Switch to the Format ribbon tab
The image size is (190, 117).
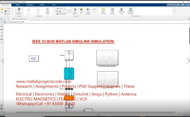[42, 5]
